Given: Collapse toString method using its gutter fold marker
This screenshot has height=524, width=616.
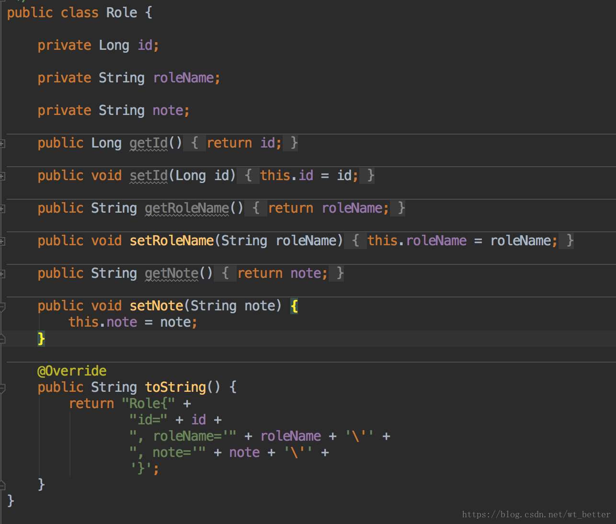Looking at the screenshot, I should tap(2, 387).
